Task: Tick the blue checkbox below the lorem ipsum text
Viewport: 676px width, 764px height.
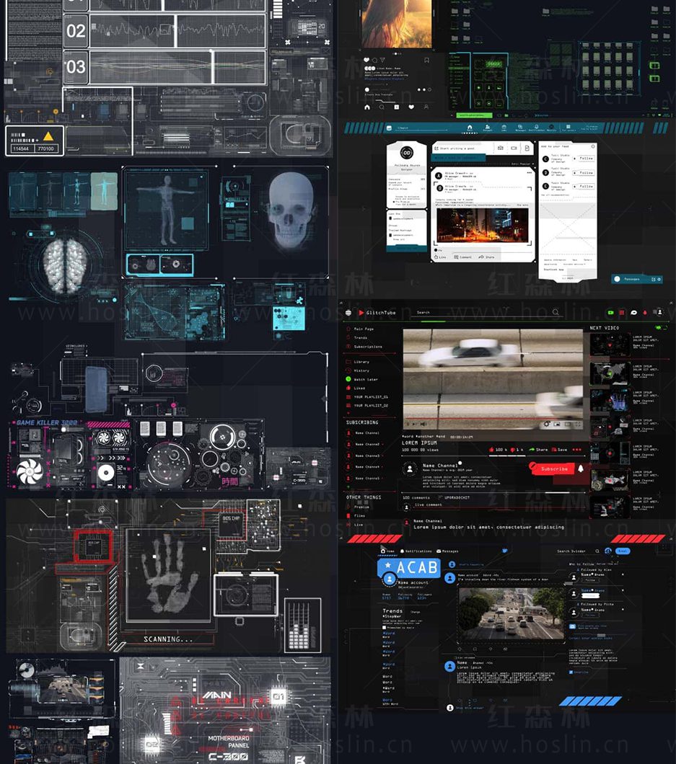Action: click(571, 672)
